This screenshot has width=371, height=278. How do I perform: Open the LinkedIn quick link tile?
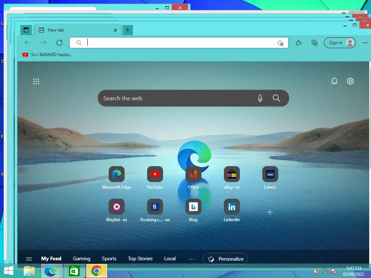(x=232, y=210)
